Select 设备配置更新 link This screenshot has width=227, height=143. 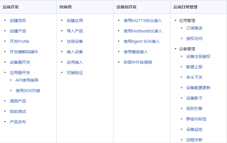pyautogui.click(x=198, y=88)
